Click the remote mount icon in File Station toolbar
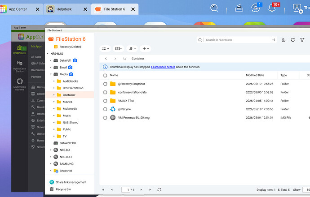The image size is (310, 197). [x=283, y=40]
